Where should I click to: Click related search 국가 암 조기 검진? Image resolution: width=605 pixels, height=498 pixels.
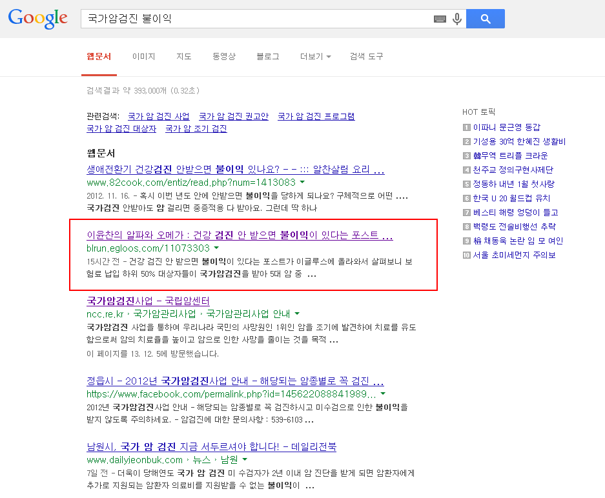pyautogui.click(x=196, y=129)
